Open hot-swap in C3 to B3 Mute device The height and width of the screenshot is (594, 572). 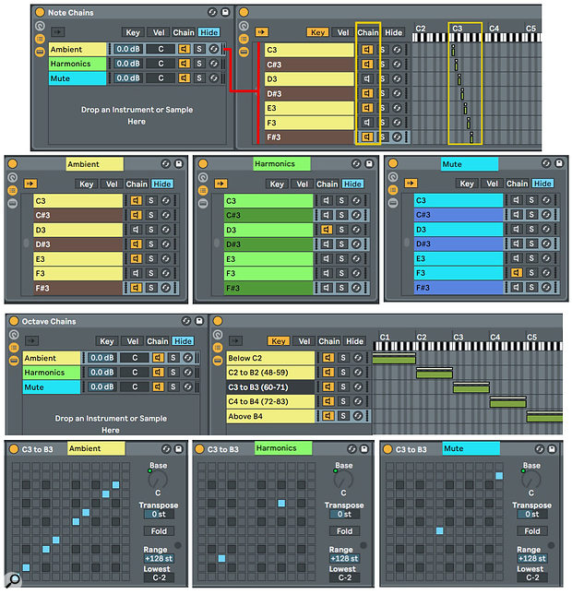(540, 449)
